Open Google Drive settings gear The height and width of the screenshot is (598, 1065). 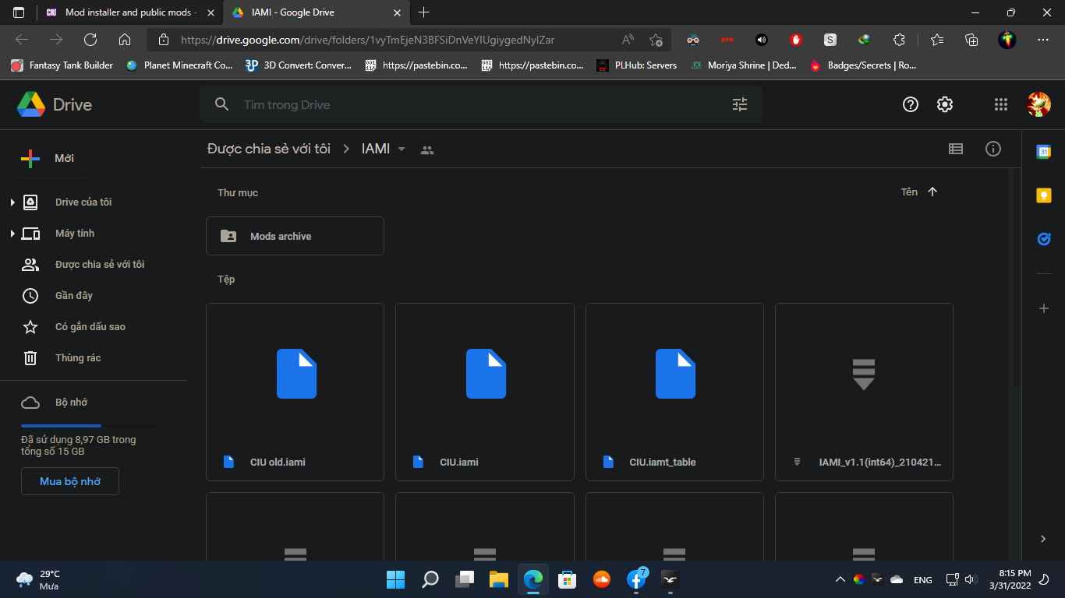click(x=945, y=104)
